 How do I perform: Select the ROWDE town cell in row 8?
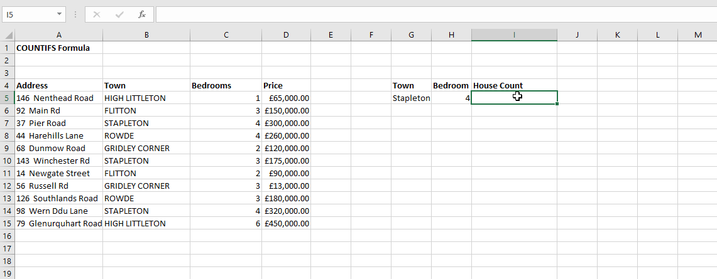pos(146,135)
